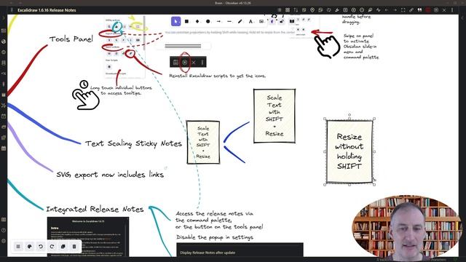
Task: Close the Excalidraw pane with X
Action: click(444, 10)
